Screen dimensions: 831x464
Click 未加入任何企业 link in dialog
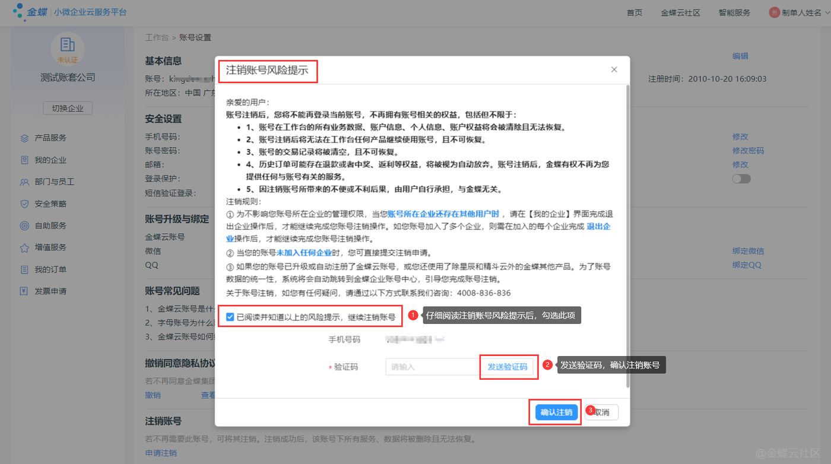pos(304,252)
